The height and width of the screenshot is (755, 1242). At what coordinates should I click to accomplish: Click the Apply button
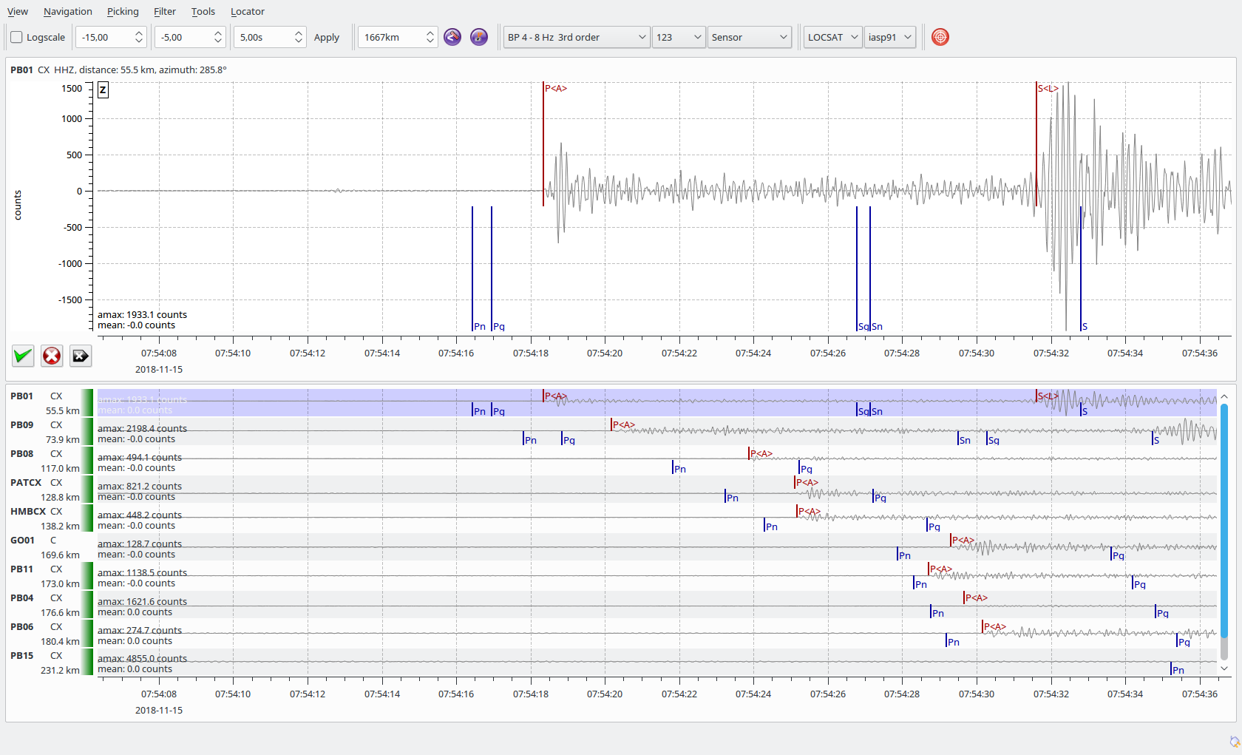coord(327,37)
